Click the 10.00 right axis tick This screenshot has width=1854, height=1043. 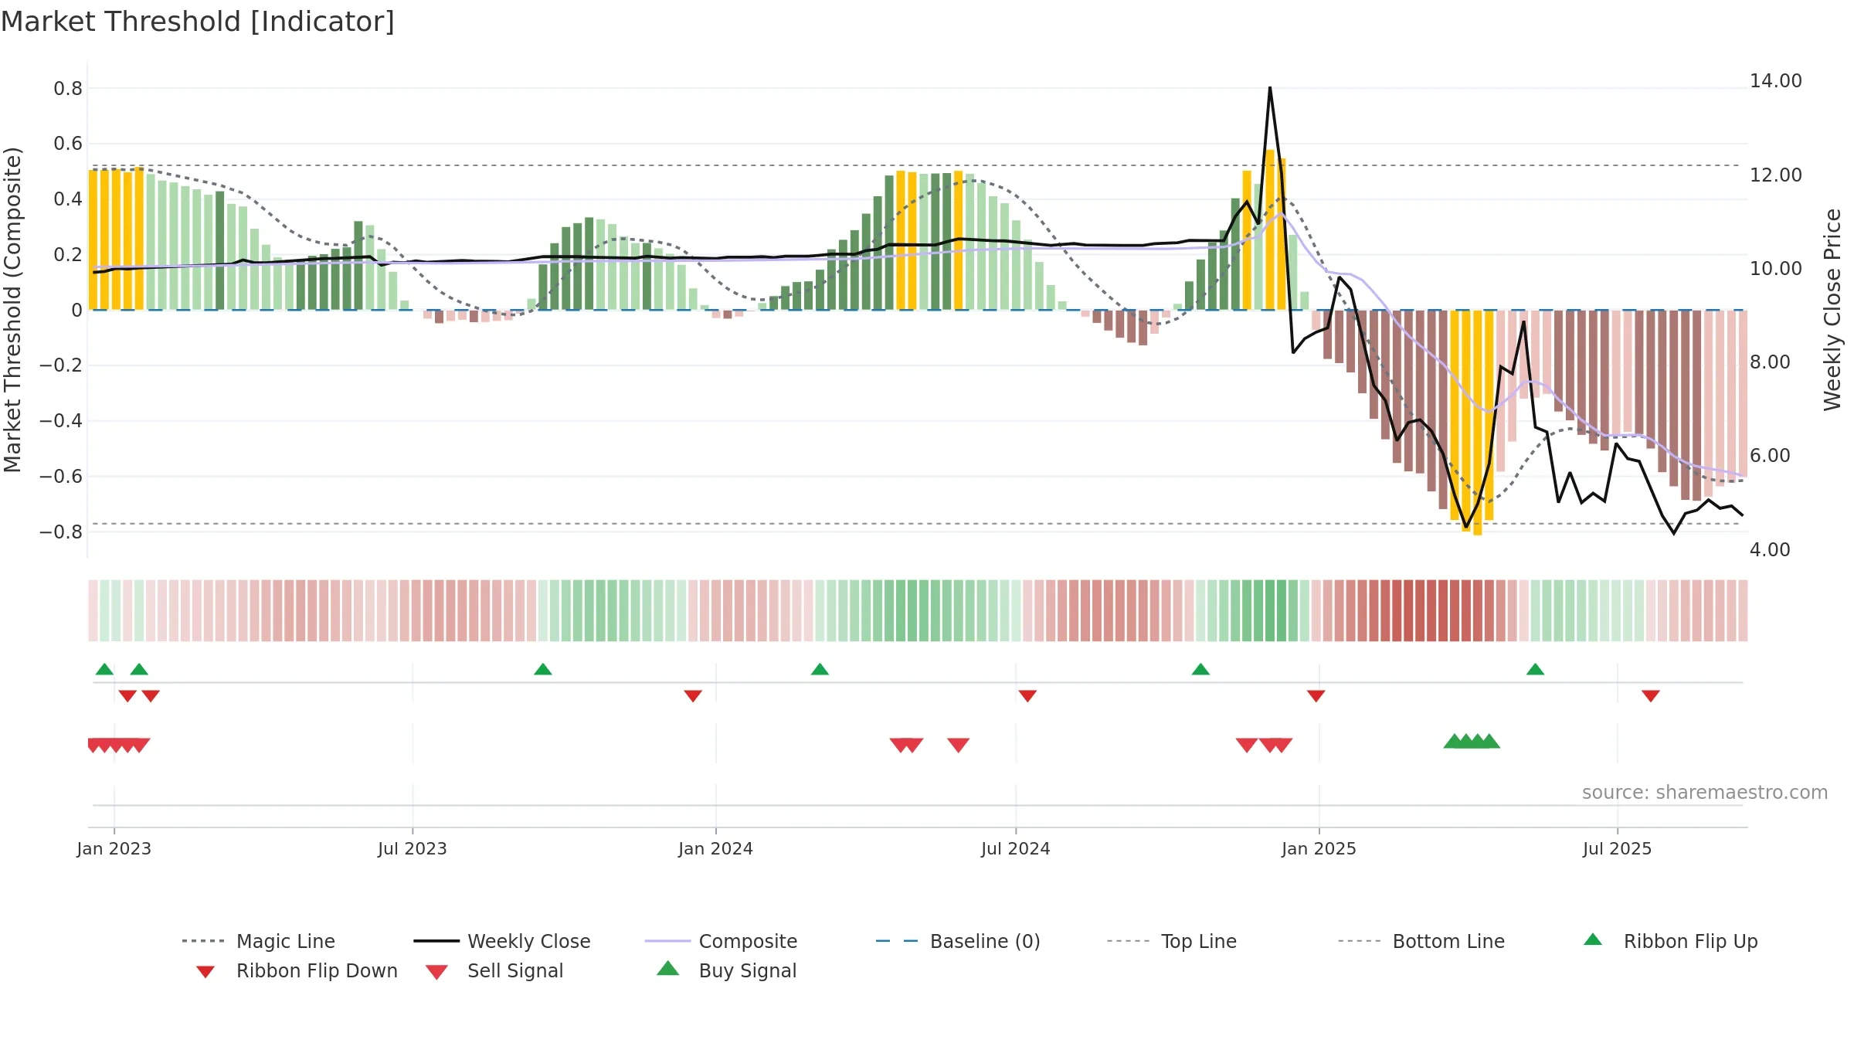[x=1776, y=269]
